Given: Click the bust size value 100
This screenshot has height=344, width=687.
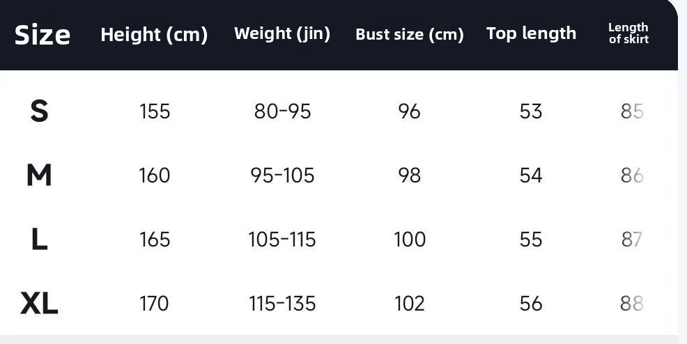Looking at the screenshot, I should 410,240.
